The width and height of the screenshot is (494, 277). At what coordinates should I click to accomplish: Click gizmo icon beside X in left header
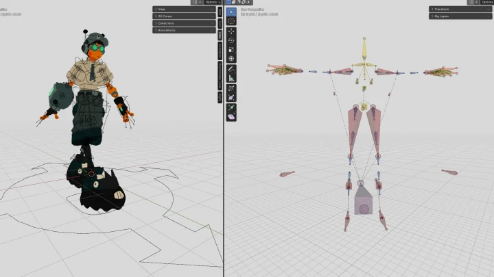[195, 2]
